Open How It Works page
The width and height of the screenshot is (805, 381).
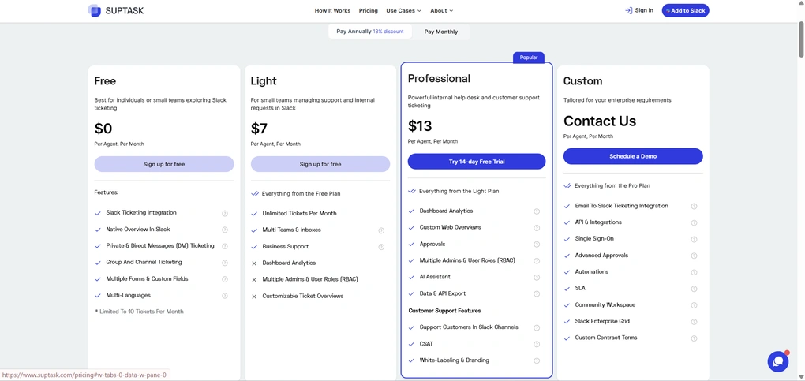pos(333,11)
